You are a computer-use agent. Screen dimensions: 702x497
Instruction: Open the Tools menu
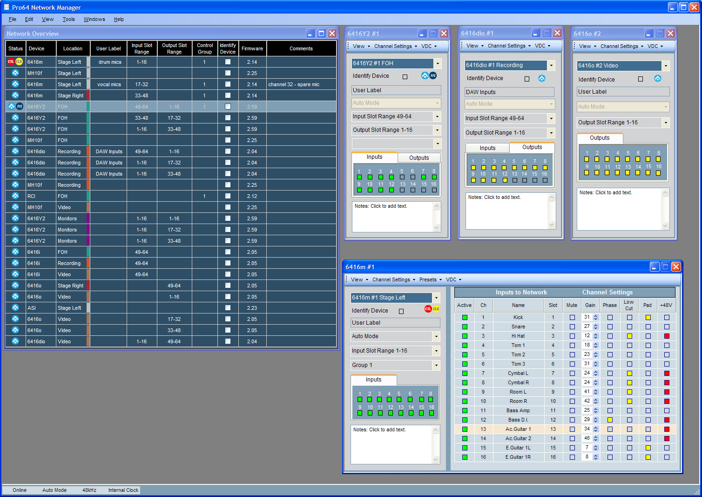click(69, 19)
